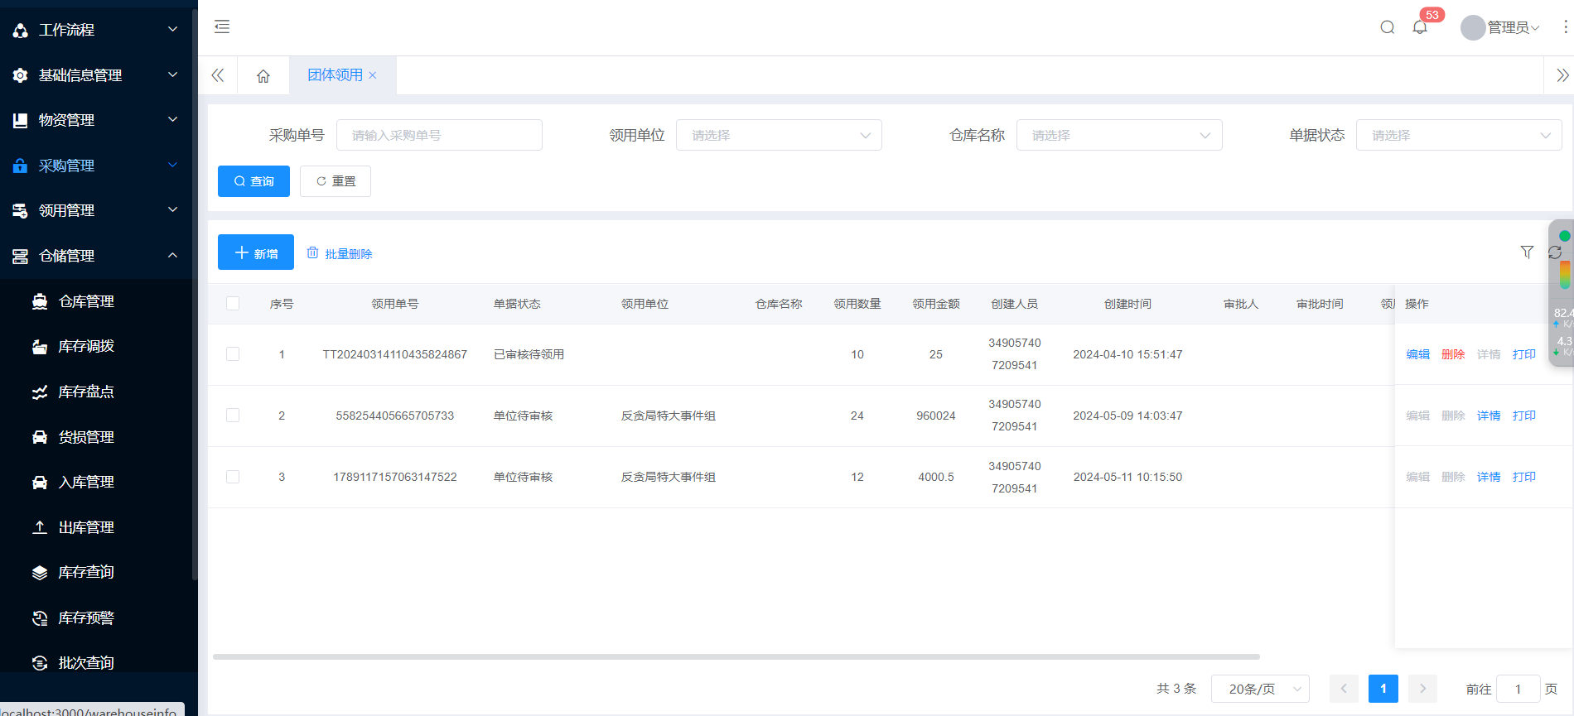Click the blue 查询 button
The image size is (1574, 716).
pos(253,181)
